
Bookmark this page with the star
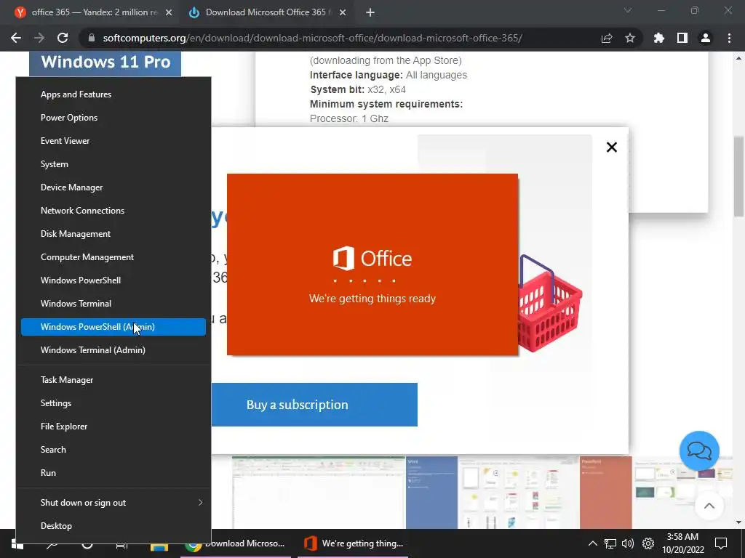pyautogui.click(x=630, y=38)
